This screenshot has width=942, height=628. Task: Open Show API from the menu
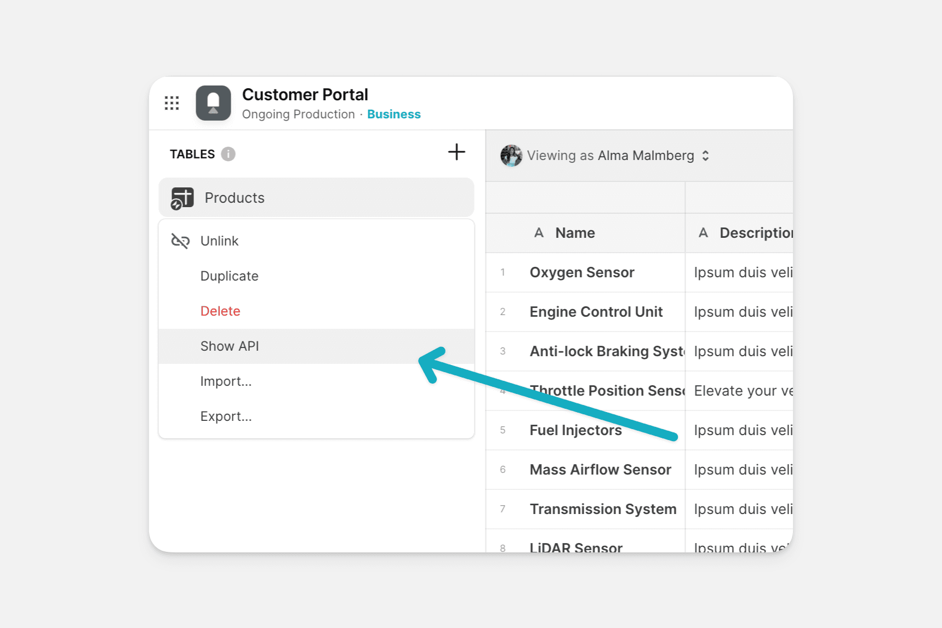[230, 346]
